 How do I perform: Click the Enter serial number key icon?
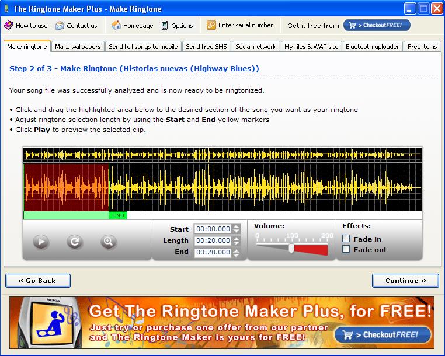211,25
